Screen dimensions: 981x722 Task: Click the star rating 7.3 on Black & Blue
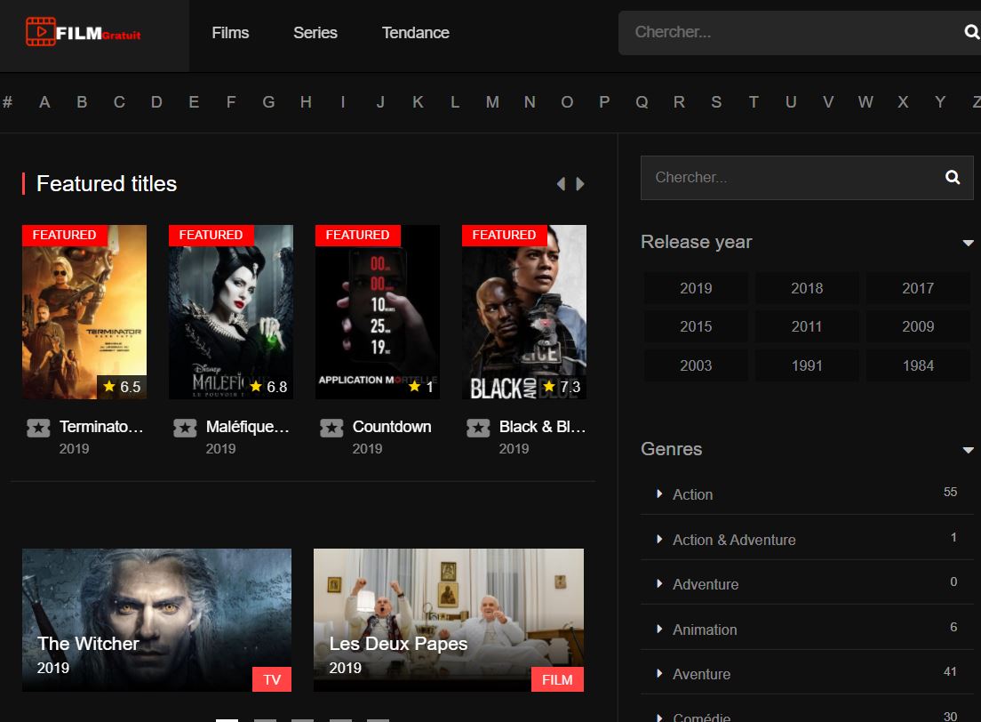coord(562,387)
